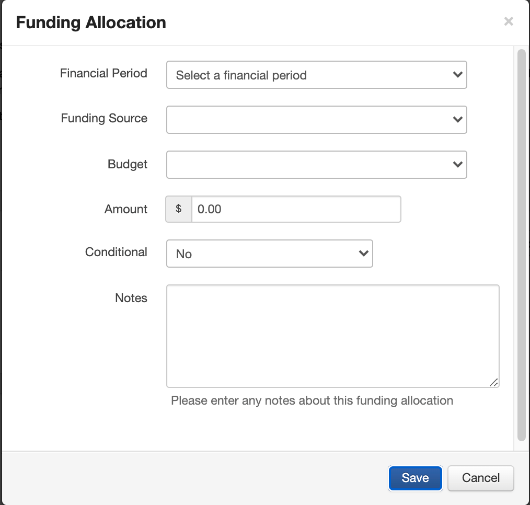Click the Amount field label

click(x=126, y=209)
